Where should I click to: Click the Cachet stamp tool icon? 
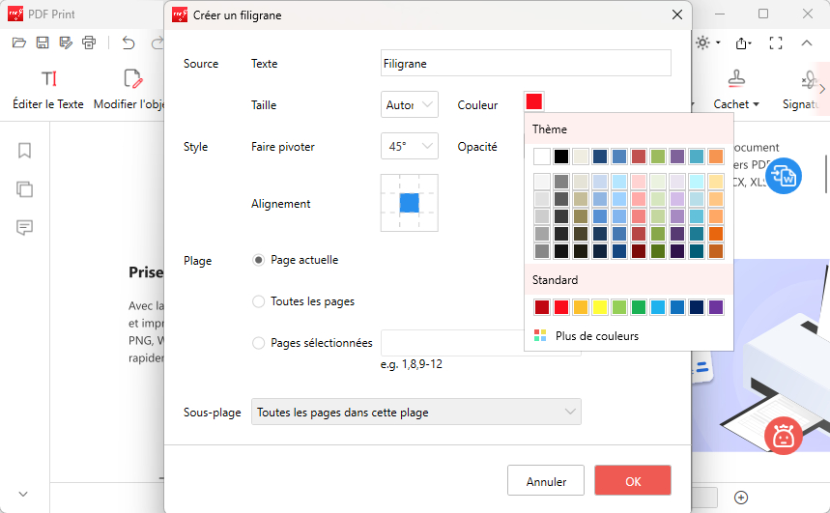pos(736,80)
